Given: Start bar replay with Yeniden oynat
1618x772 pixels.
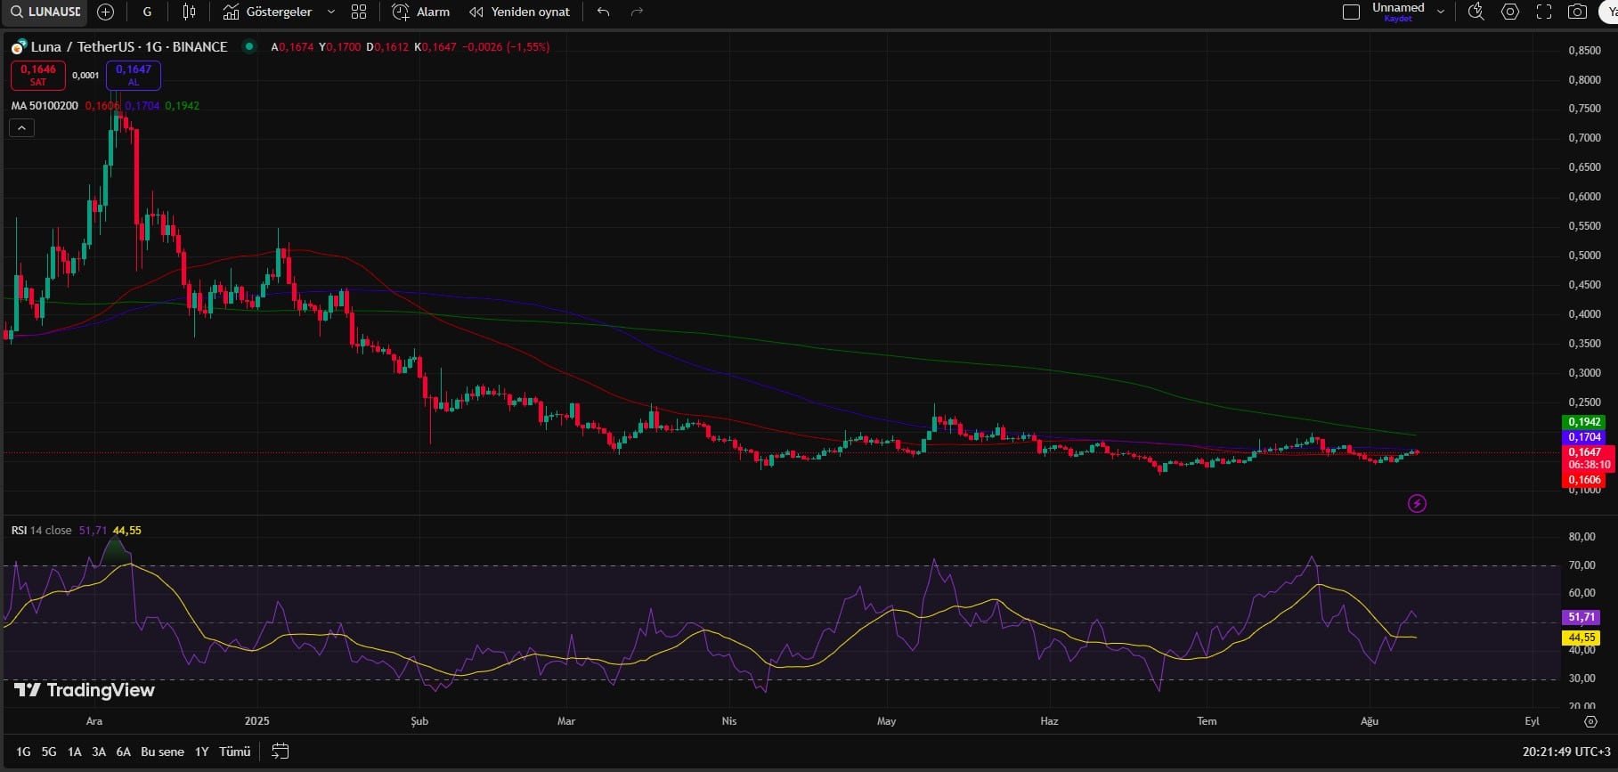Looking at the screenshot, I should (x=520, y=12).
